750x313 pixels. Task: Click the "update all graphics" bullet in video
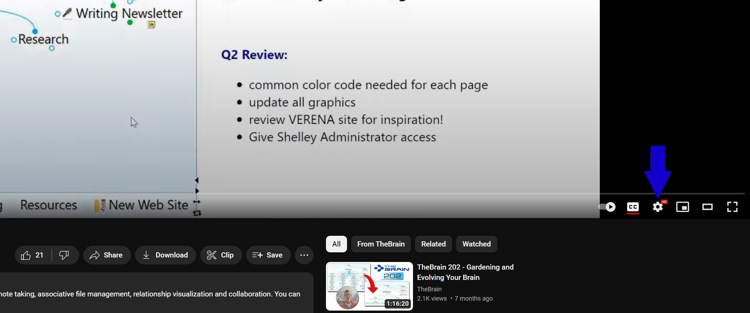302,102
